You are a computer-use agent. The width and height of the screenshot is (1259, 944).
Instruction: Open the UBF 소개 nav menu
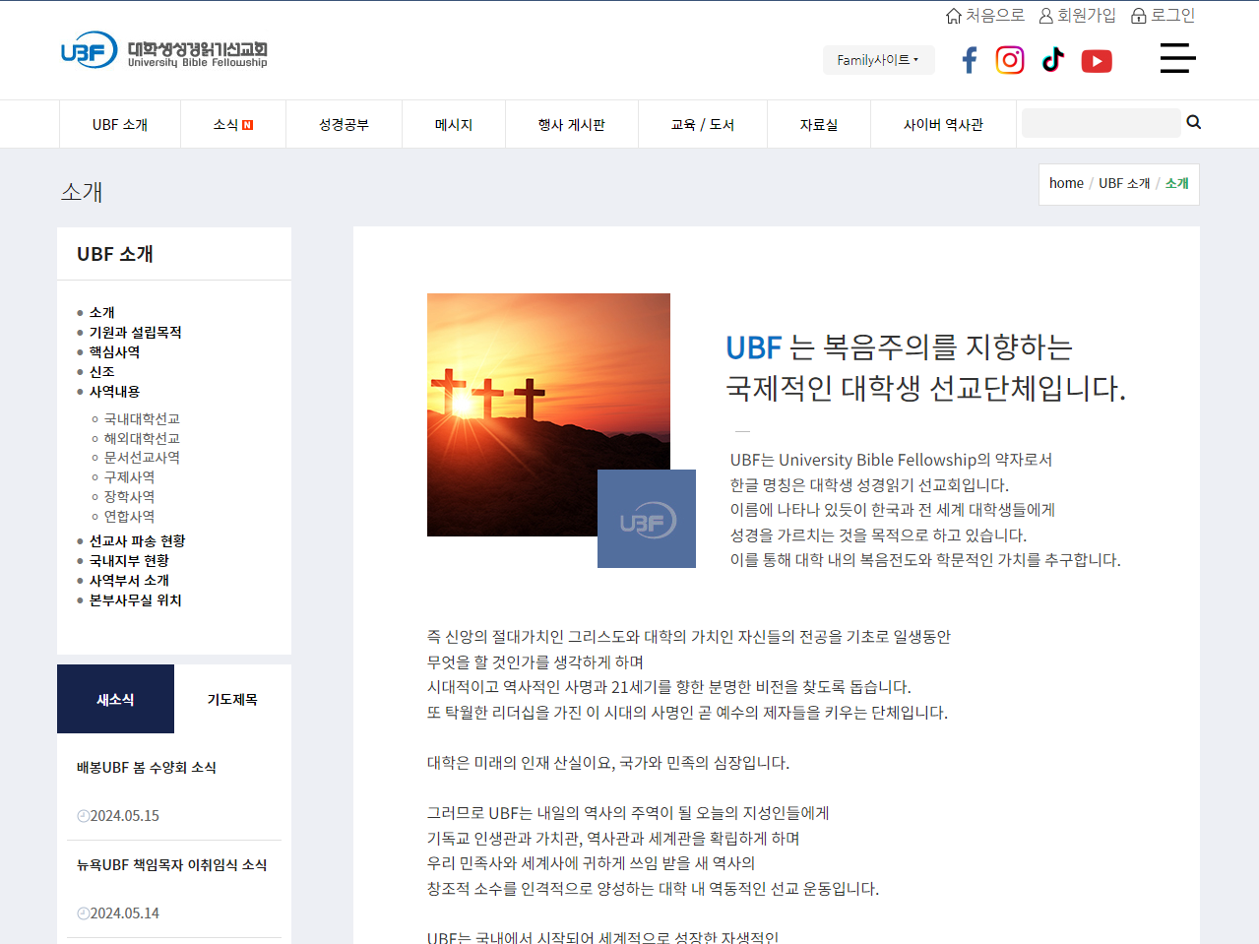(120, 125)
